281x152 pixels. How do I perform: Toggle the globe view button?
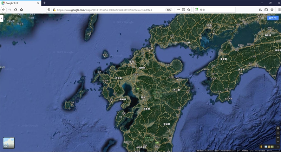pyautogui.click(x=278, y=128)
